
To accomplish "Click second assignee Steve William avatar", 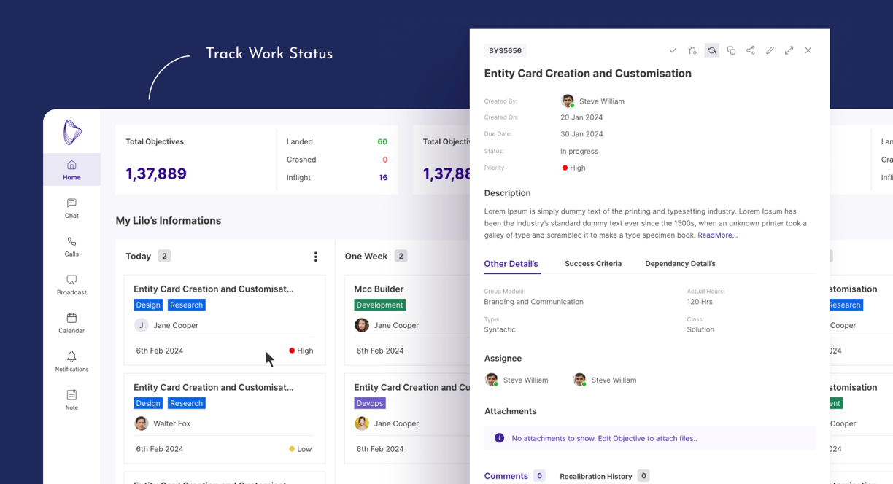I will (579, 380).
